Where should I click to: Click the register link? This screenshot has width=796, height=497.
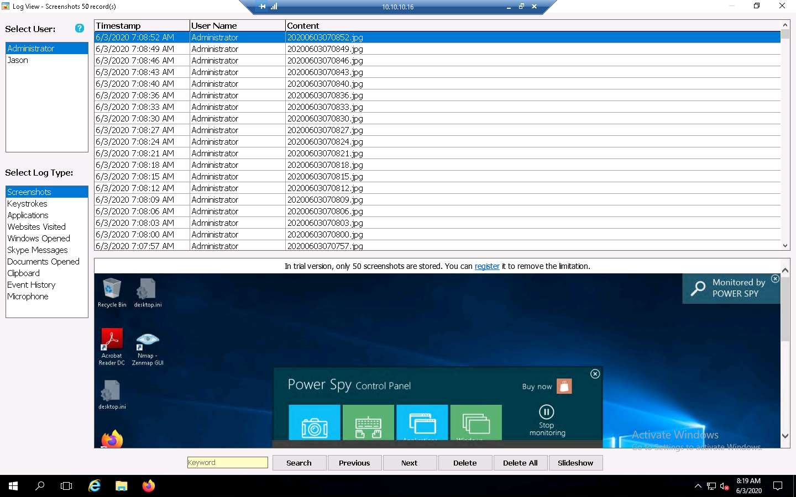tap(487, 266)
